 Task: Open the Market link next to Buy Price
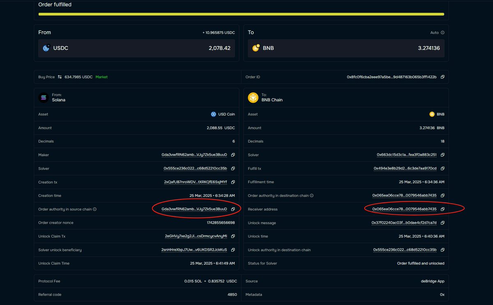[101, 77]
